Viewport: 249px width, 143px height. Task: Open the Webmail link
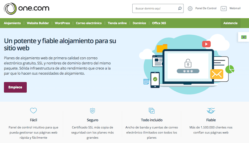235,8
